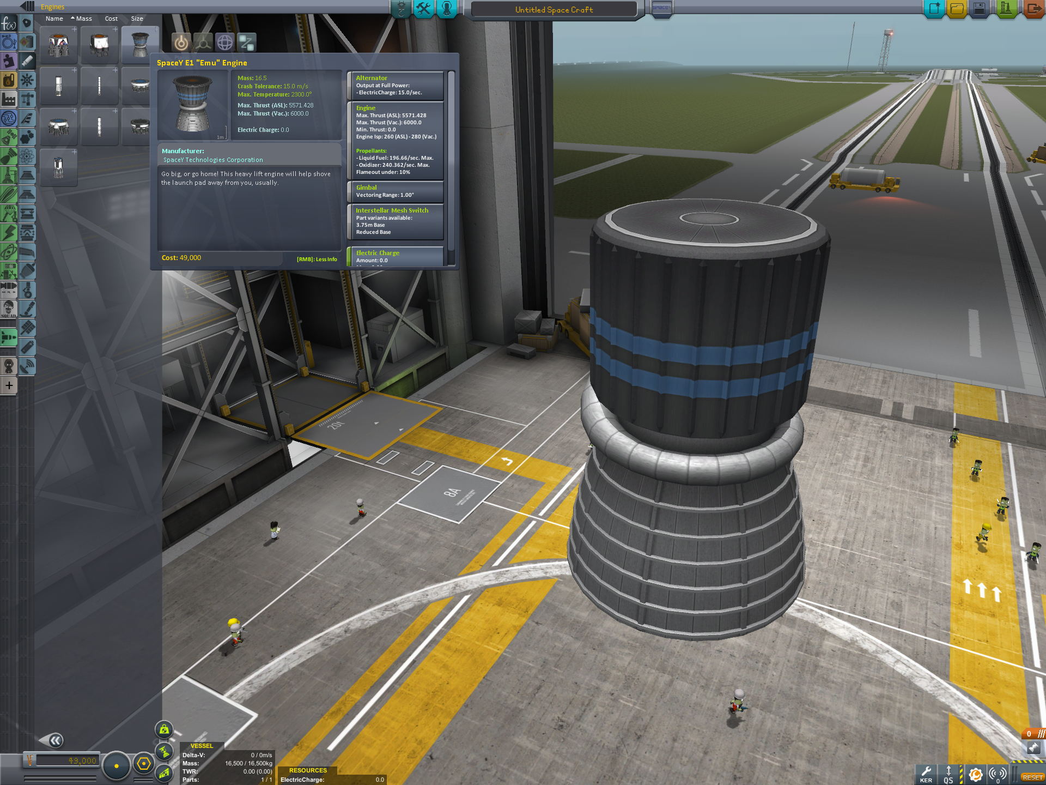The height and width of the screenshot is (785, 1046).
Task: Pick the SpaceY Emu engine thumbnail
Action: [141, 45]
